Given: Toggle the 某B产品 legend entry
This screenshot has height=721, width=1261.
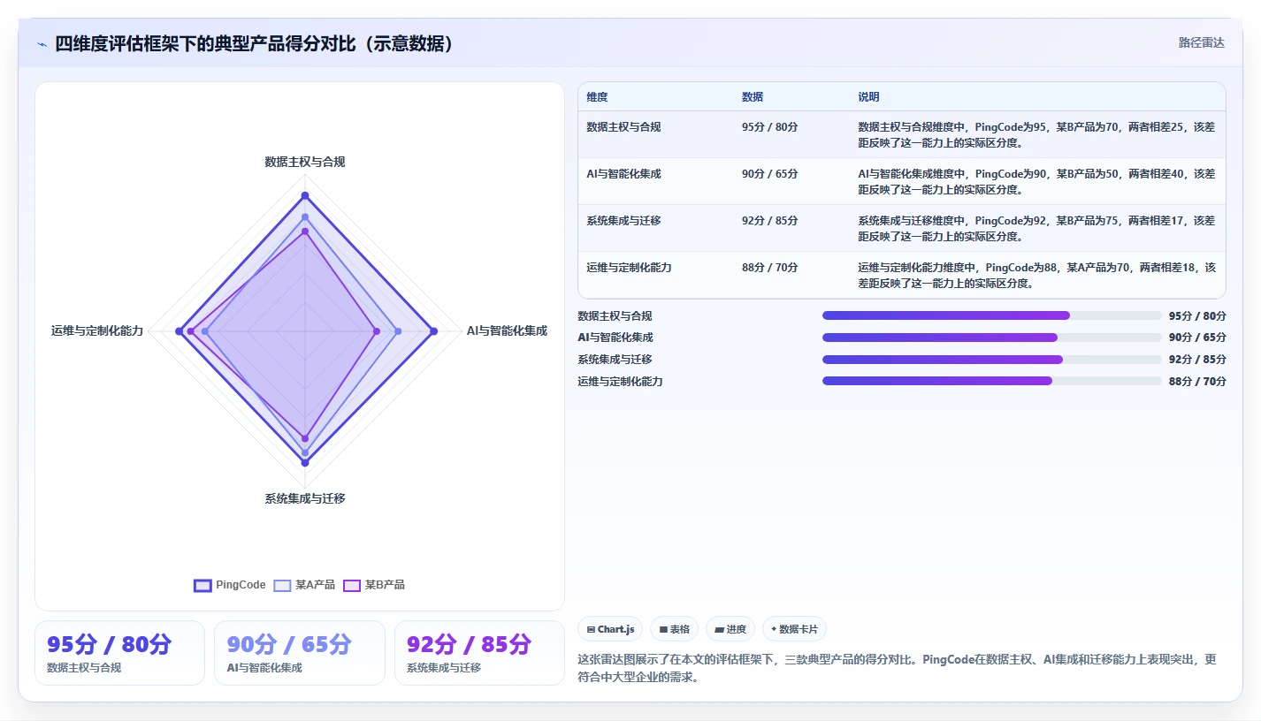Looking at the screenshot, I should coord(373,585).
